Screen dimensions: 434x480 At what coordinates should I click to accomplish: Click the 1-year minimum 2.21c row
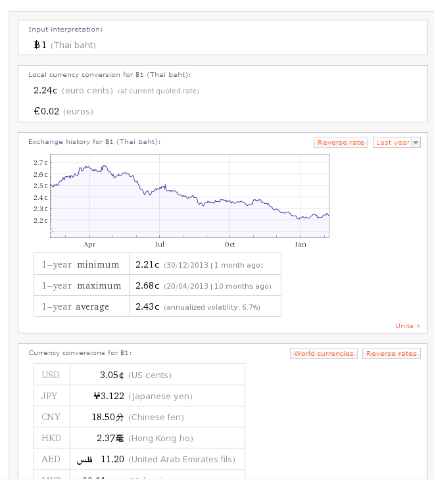coord(157,265)
